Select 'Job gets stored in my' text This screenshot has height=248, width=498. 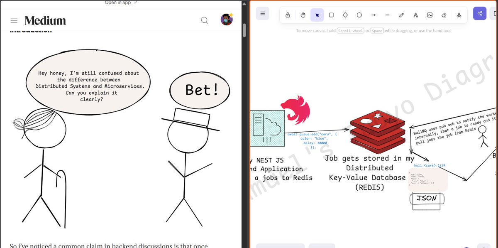point(369,158)
